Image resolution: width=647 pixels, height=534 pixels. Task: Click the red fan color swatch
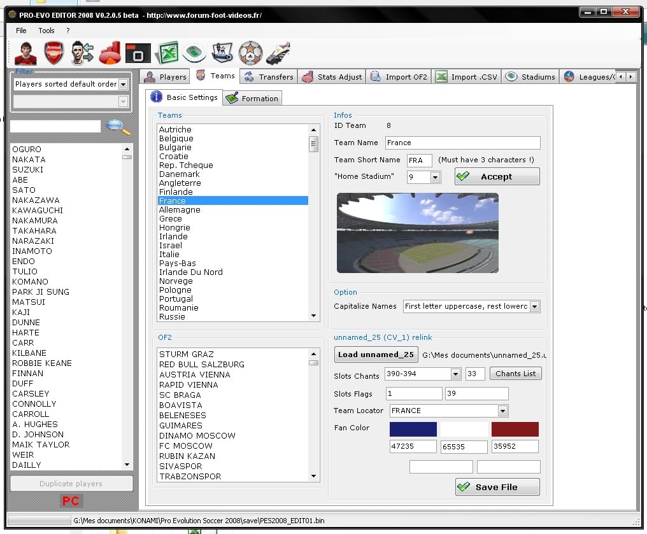(515, 429)
